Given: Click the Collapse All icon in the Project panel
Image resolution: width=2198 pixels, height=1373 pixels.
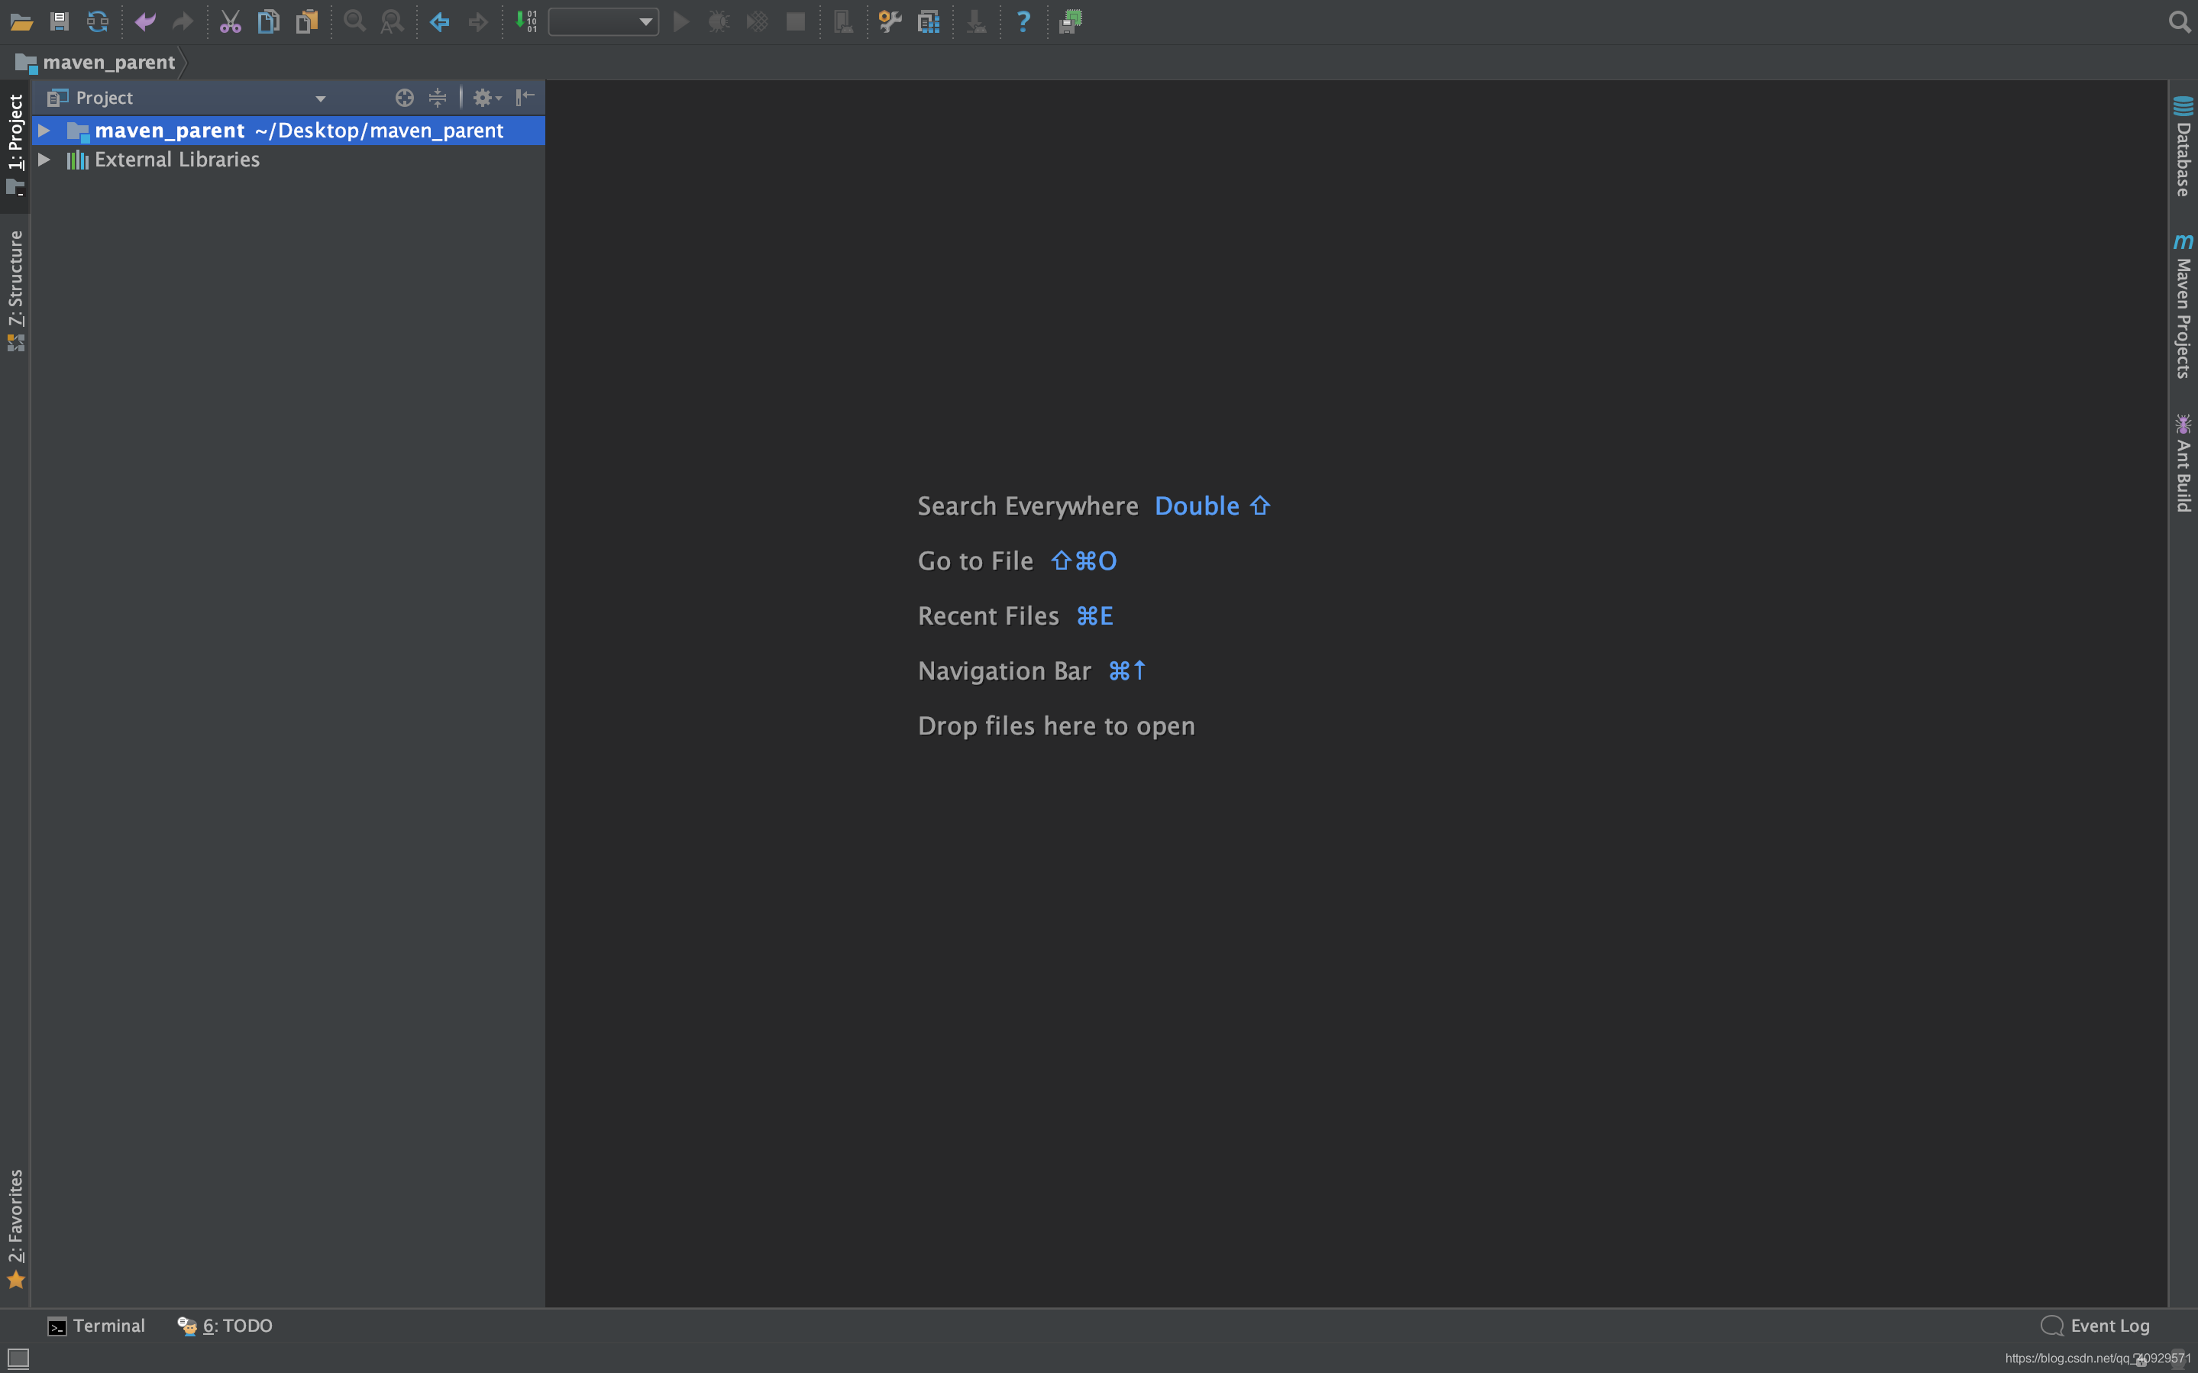Looking at the screenshot, I should [438, 97].
